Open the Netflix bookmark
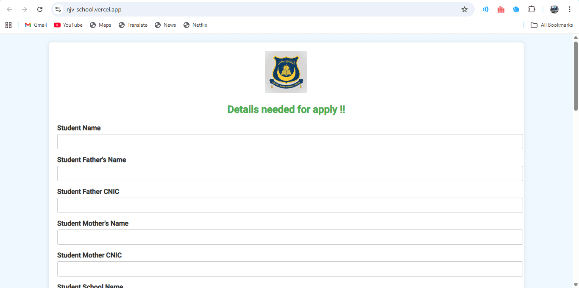 pos(195,25)
